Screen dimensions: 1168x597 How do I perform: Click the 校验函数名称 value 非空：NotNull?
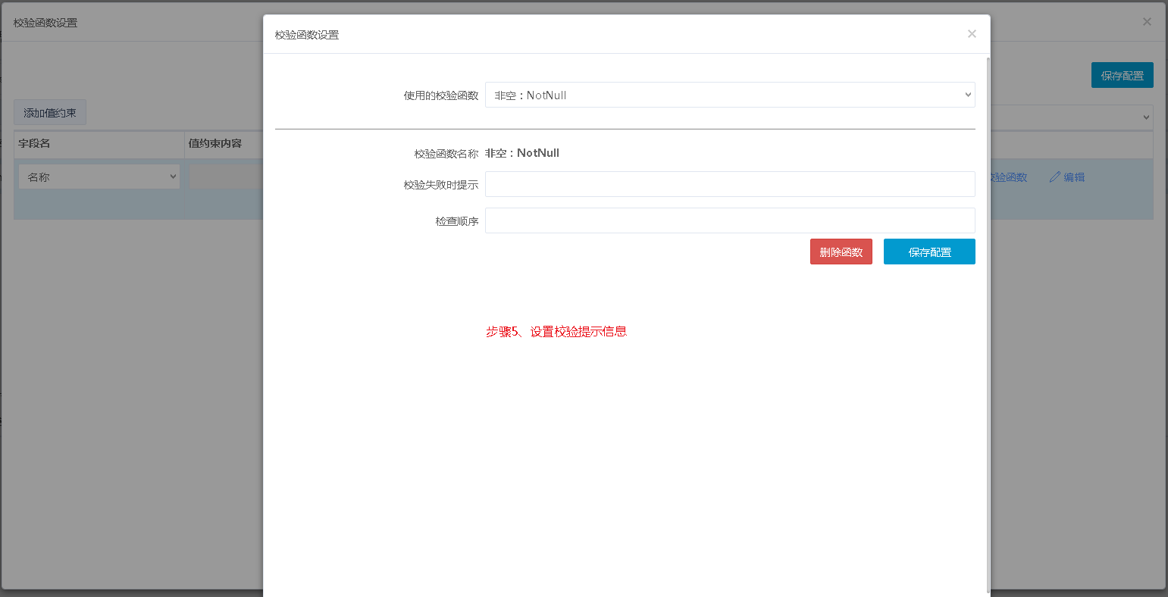522,153
